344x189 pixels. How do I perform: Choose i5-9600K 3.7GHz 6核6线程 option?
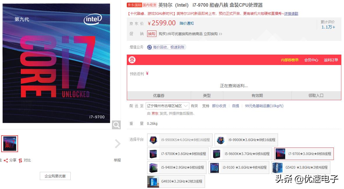pos(241,154)
